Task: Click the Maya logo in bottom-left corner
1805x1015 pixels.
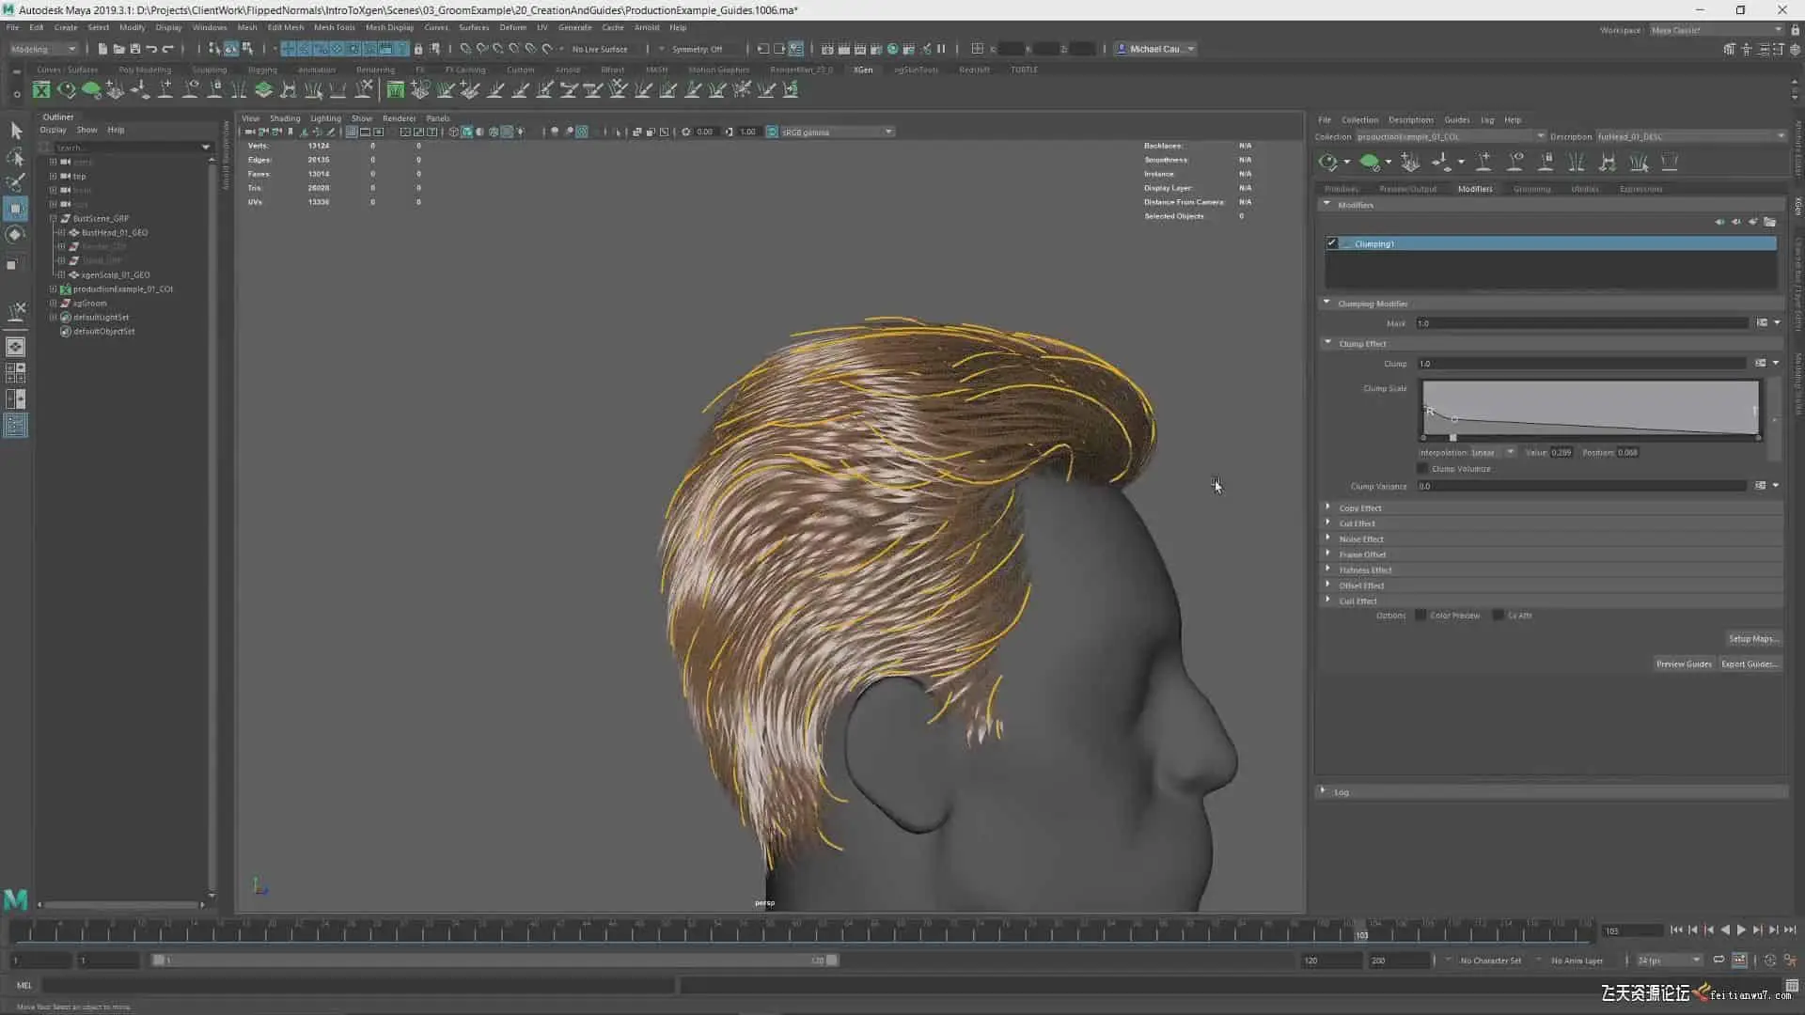Action: [16, 899]
